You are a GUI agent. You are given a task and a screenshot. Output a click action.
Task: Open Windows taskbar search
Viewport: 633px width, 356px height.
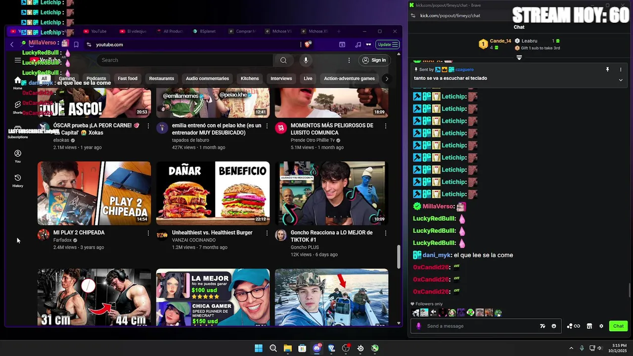(273, 348)
